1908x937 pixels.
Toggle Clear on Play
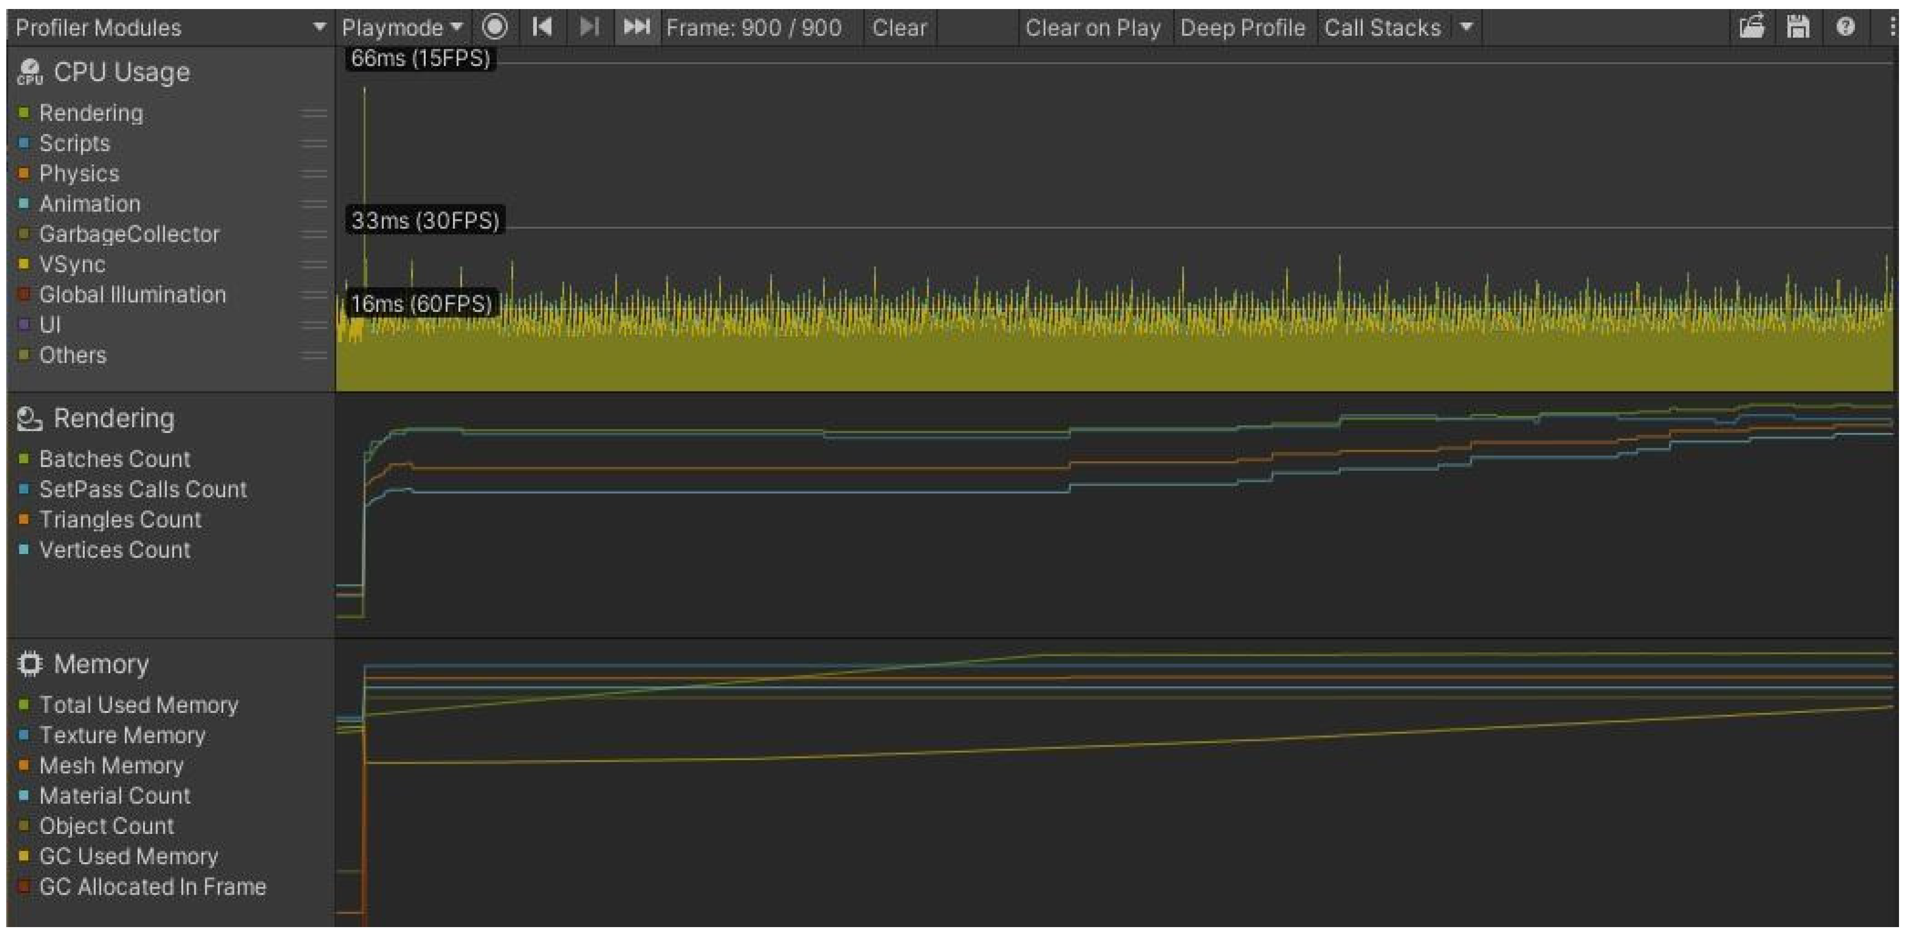pyautogui.click(x=1093, y=27)
